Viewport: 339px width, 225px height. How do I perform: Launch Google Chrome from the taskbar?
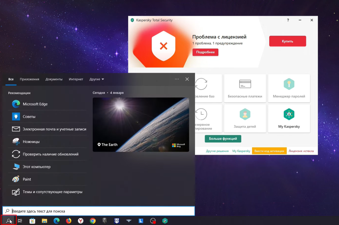[93, 221]
